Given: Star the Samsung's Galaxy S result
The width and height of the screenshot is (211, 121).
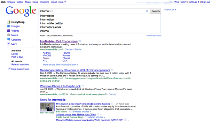Looking at the screenshot, I should tap(112, 70).
